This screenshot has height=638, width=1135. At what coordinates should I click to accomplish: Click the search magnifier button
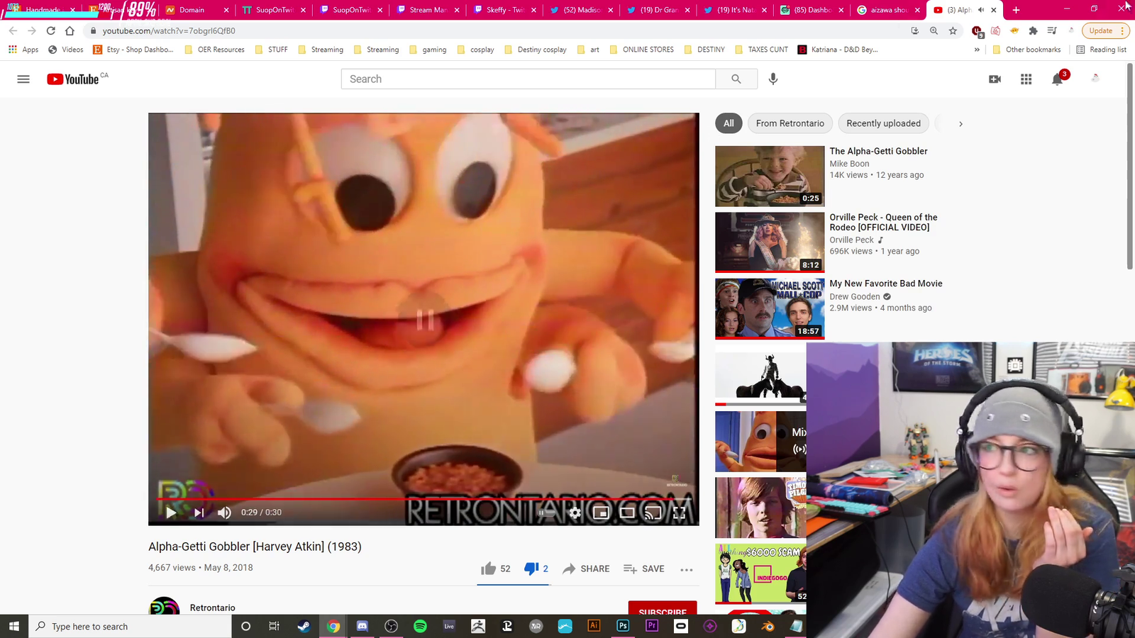(x=736, y=79)
